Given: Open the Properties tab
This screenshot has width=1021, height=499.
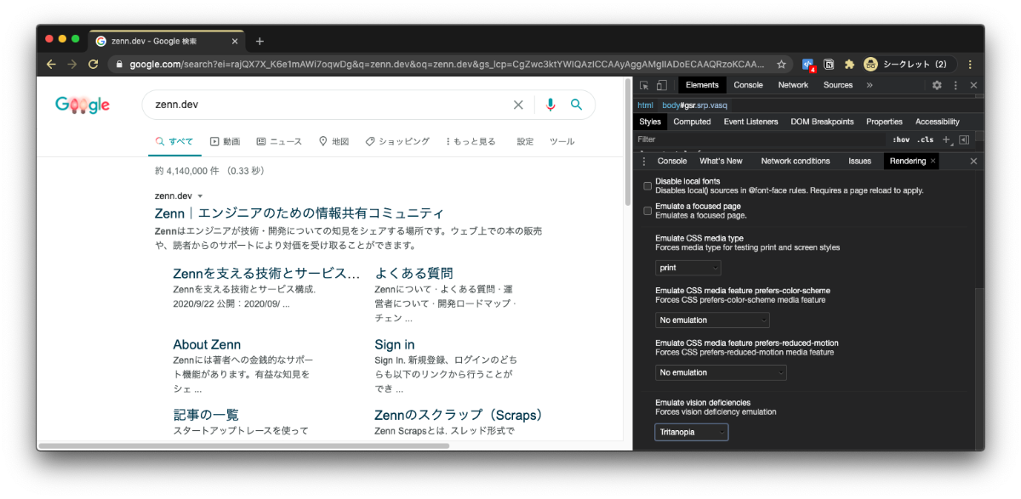Looking at the screenshot, I should pyautogui.click(x=885, y=122).
